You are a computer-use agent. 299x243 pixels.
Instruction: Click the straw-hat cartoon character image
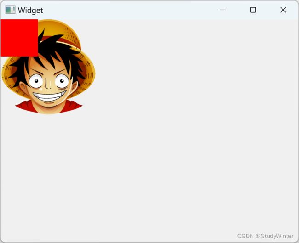pos(48,67)
